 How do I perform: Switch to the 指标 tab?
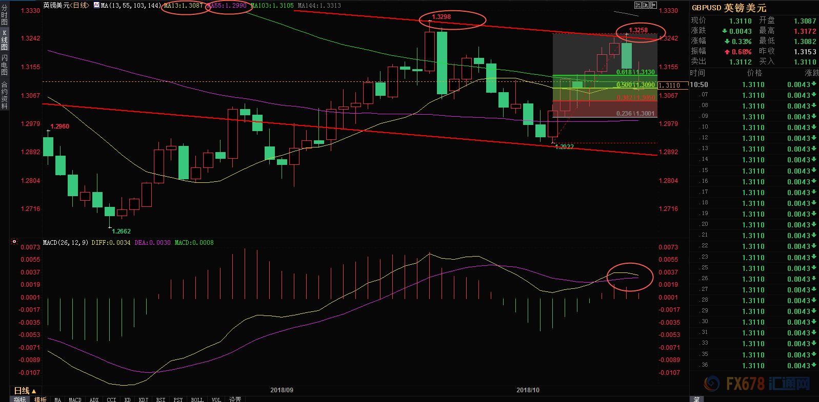click(x=20, y=399)
